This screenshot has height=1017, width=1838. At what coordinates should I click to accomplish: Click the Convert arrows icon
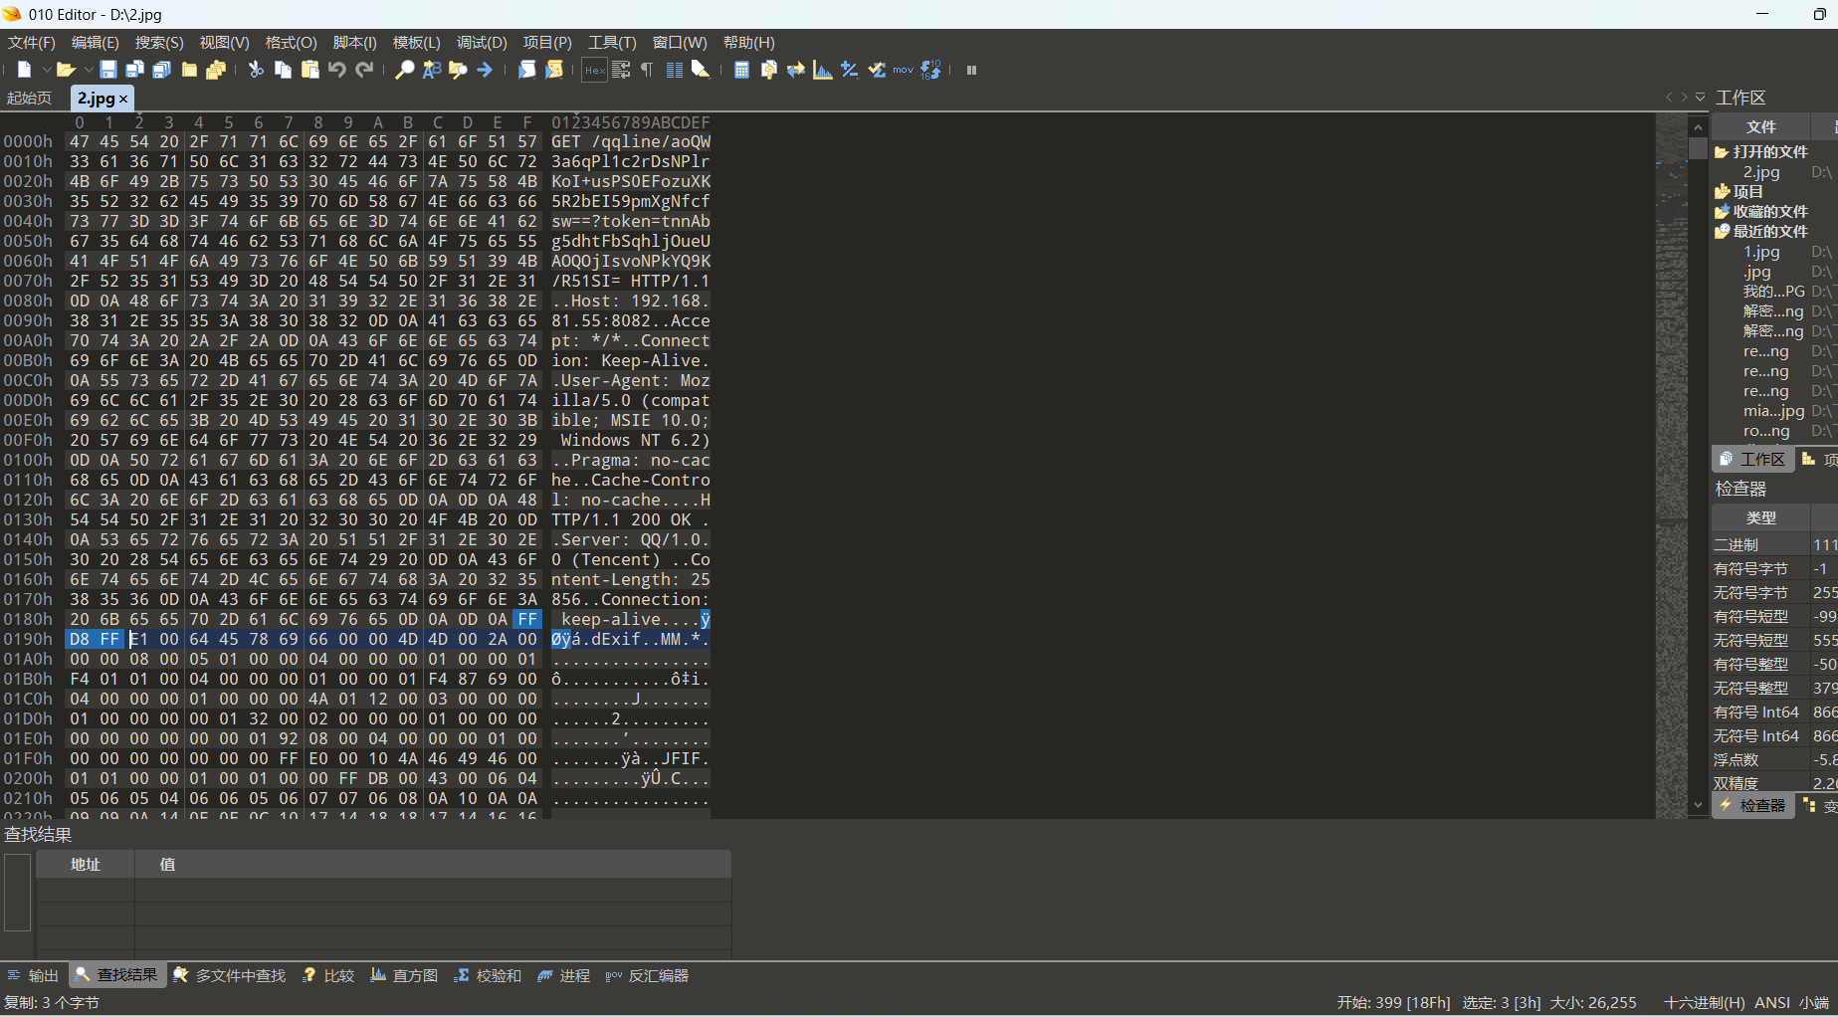pos(795,70)
